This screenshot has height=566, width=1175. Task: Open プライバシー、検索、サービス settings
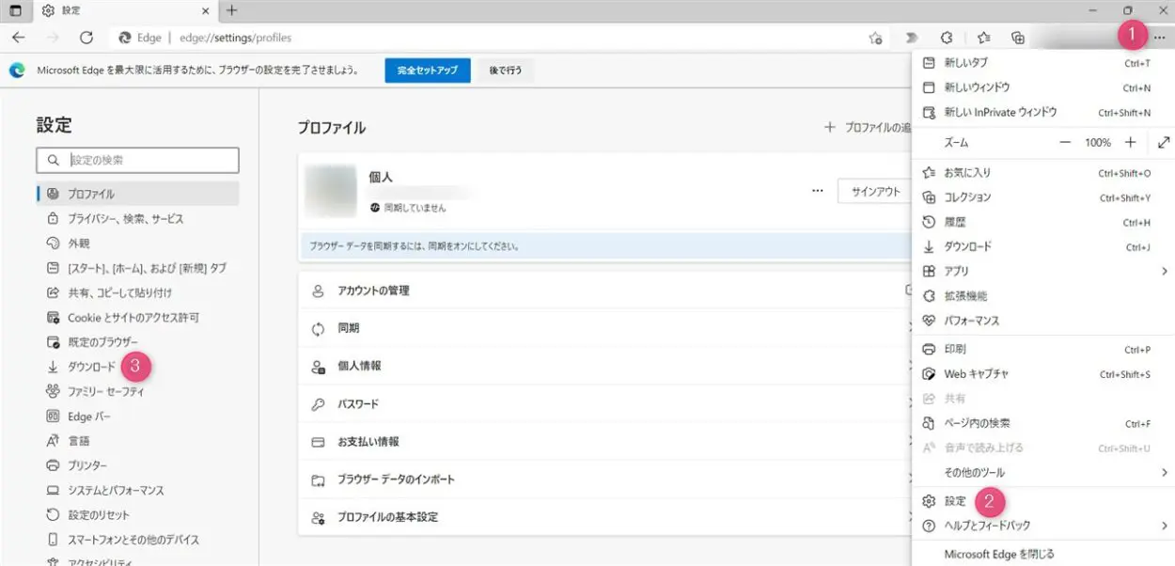(x=137, y=218)
